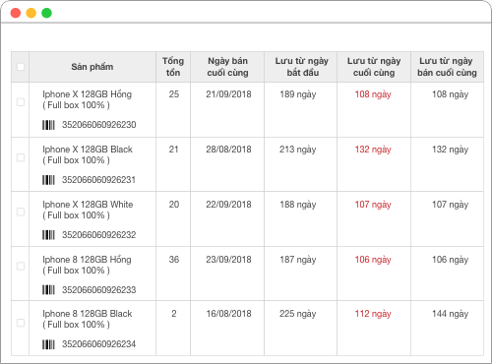Click barcode icon beside 352066060926231

pos(48,180)
